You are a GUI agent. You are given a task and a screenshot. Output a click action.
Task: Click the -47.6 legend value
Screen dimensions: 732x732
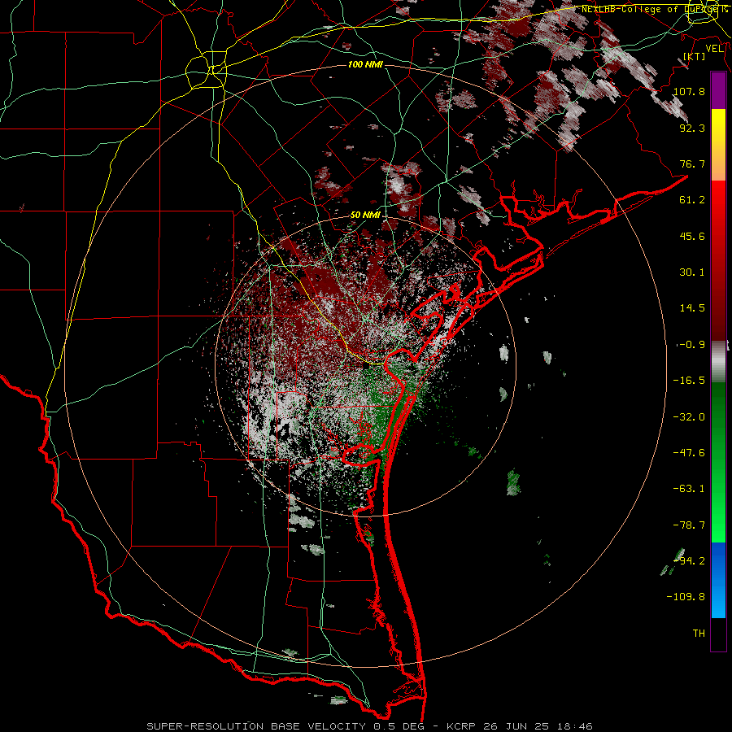(x=689, y=453)
